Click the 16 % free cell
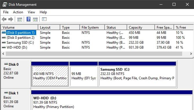The image size is (194, 110). [x=180, y=43]
